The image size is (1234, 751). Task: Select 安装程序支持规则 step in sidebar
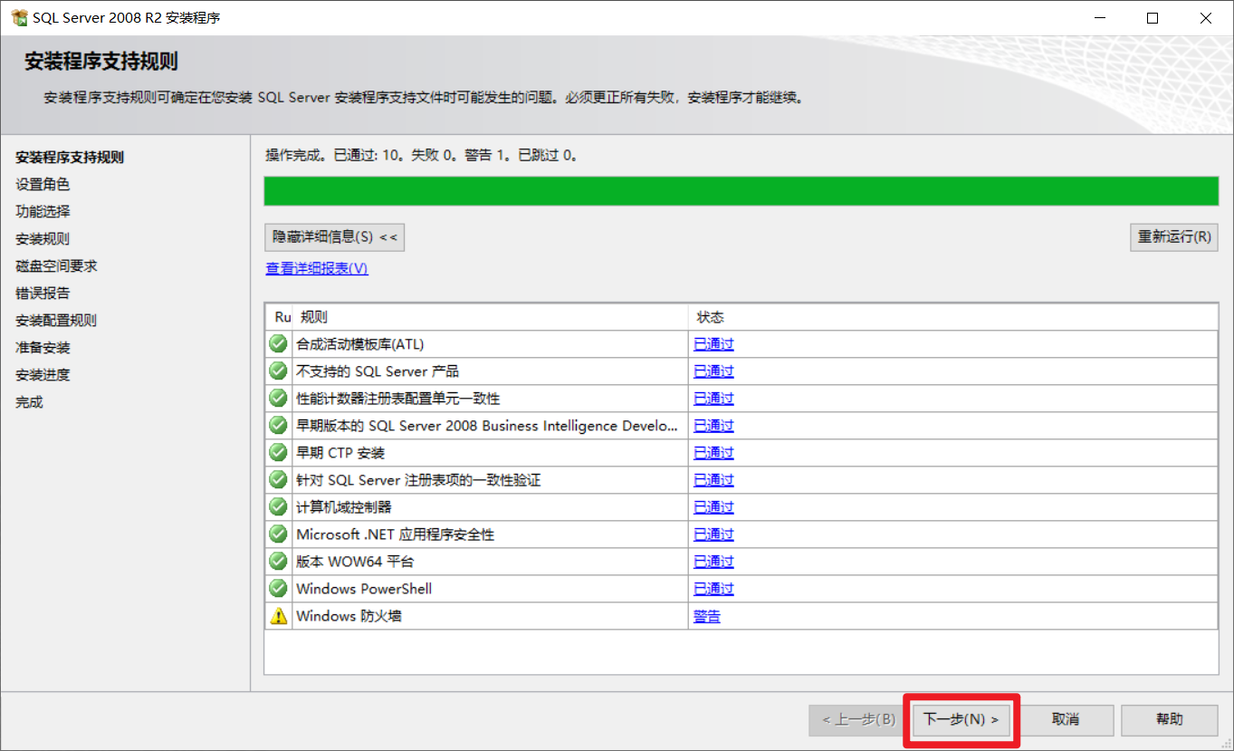pyautogui.click(x=70, y=158)
